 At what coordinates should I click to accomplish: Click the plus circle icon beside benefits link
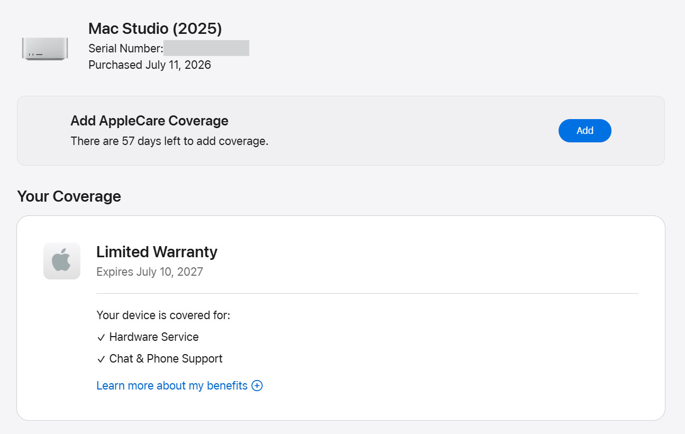(257, 386)
